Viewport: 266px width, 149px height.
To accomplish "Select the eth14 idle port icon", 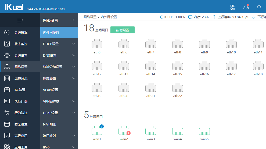I will coord(151,66).
